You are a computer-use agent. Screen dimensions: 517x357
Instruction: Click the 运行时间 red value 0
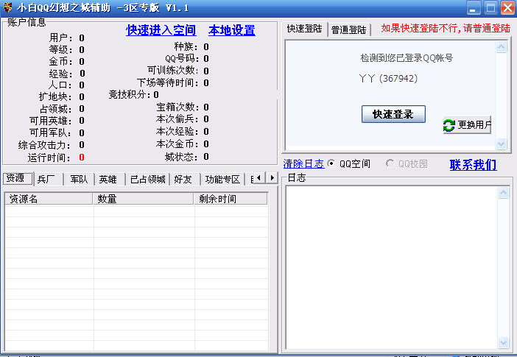point(82,158)
